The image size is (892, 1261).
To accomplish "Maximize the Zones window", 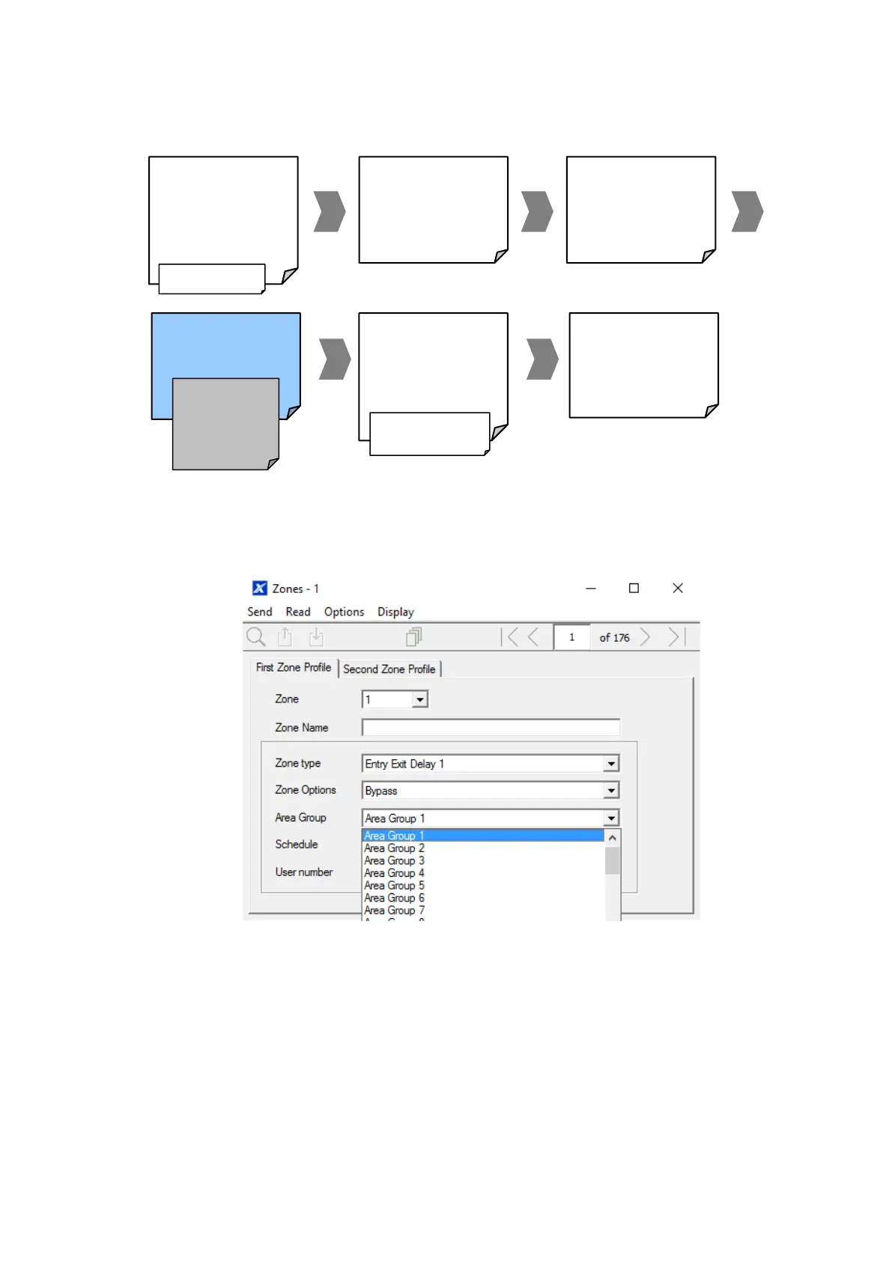I will pyautogui.click(x=634, y=589).
